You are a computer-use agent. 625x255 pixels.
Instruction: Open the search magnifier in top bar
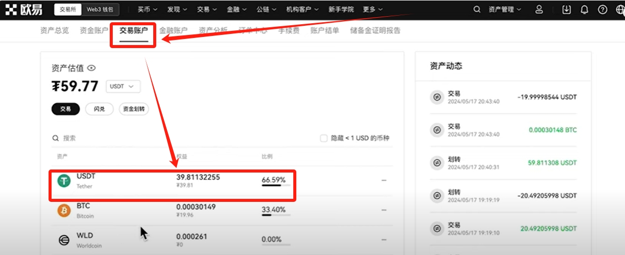[x=477, y=10]
